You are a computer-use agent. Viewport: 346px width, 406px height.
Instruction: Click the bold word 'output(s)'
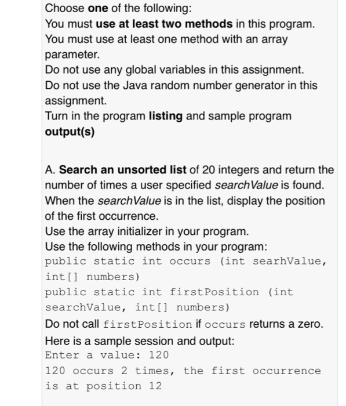coord(70,132)
